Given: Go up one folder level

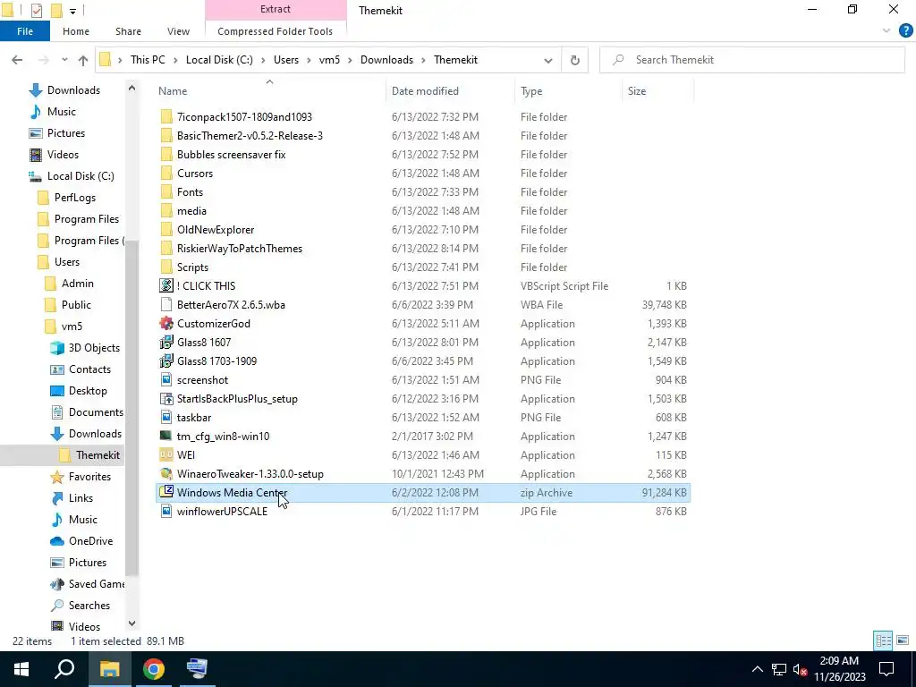Looking at the screenshot, I should (x=83, y=60).
